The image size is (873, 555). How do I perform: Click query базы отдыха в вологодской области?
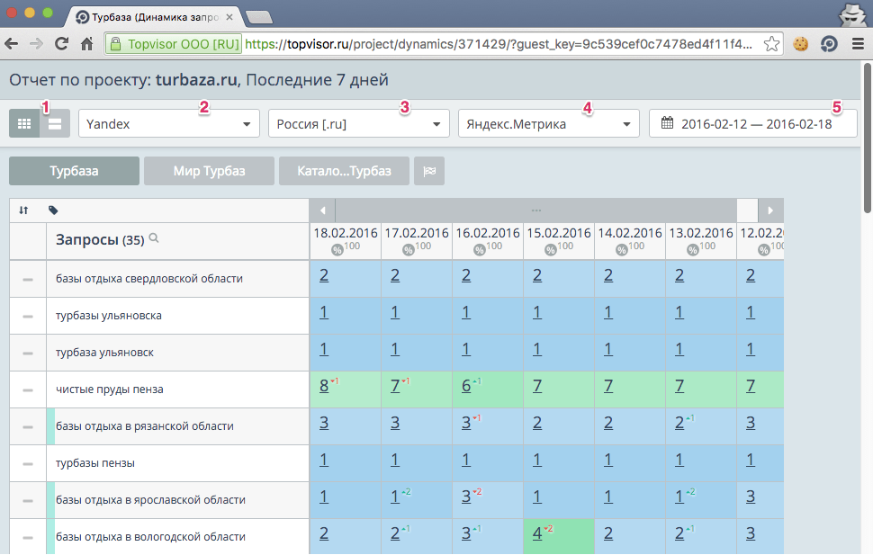point(150,537)
